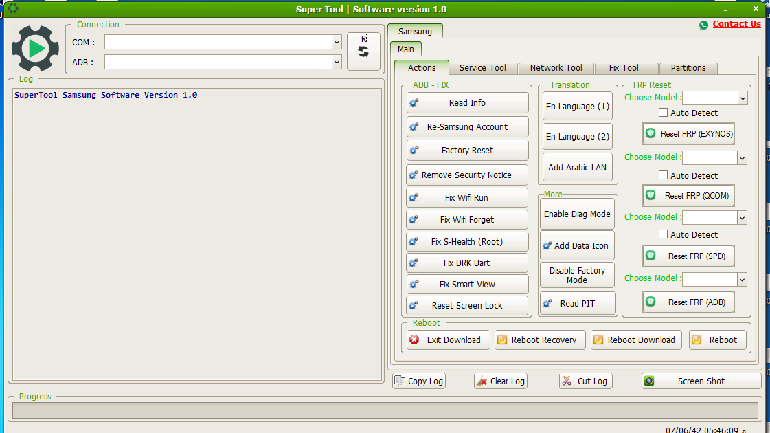Click the En Language (2) button

pyautogui.click(x=578, y=137)
